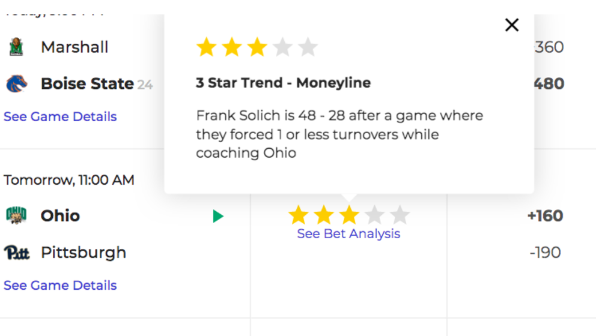Select Ohio +160 moneyline odds
The height and width of the screenshot is (336, 596).
click(545, 216)
